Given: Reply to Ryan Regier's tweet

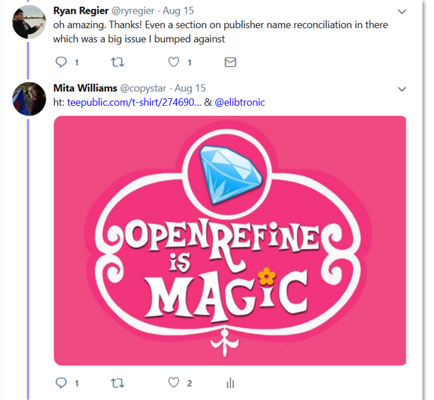Looking at the screenshot, I should tap(61, 62).
